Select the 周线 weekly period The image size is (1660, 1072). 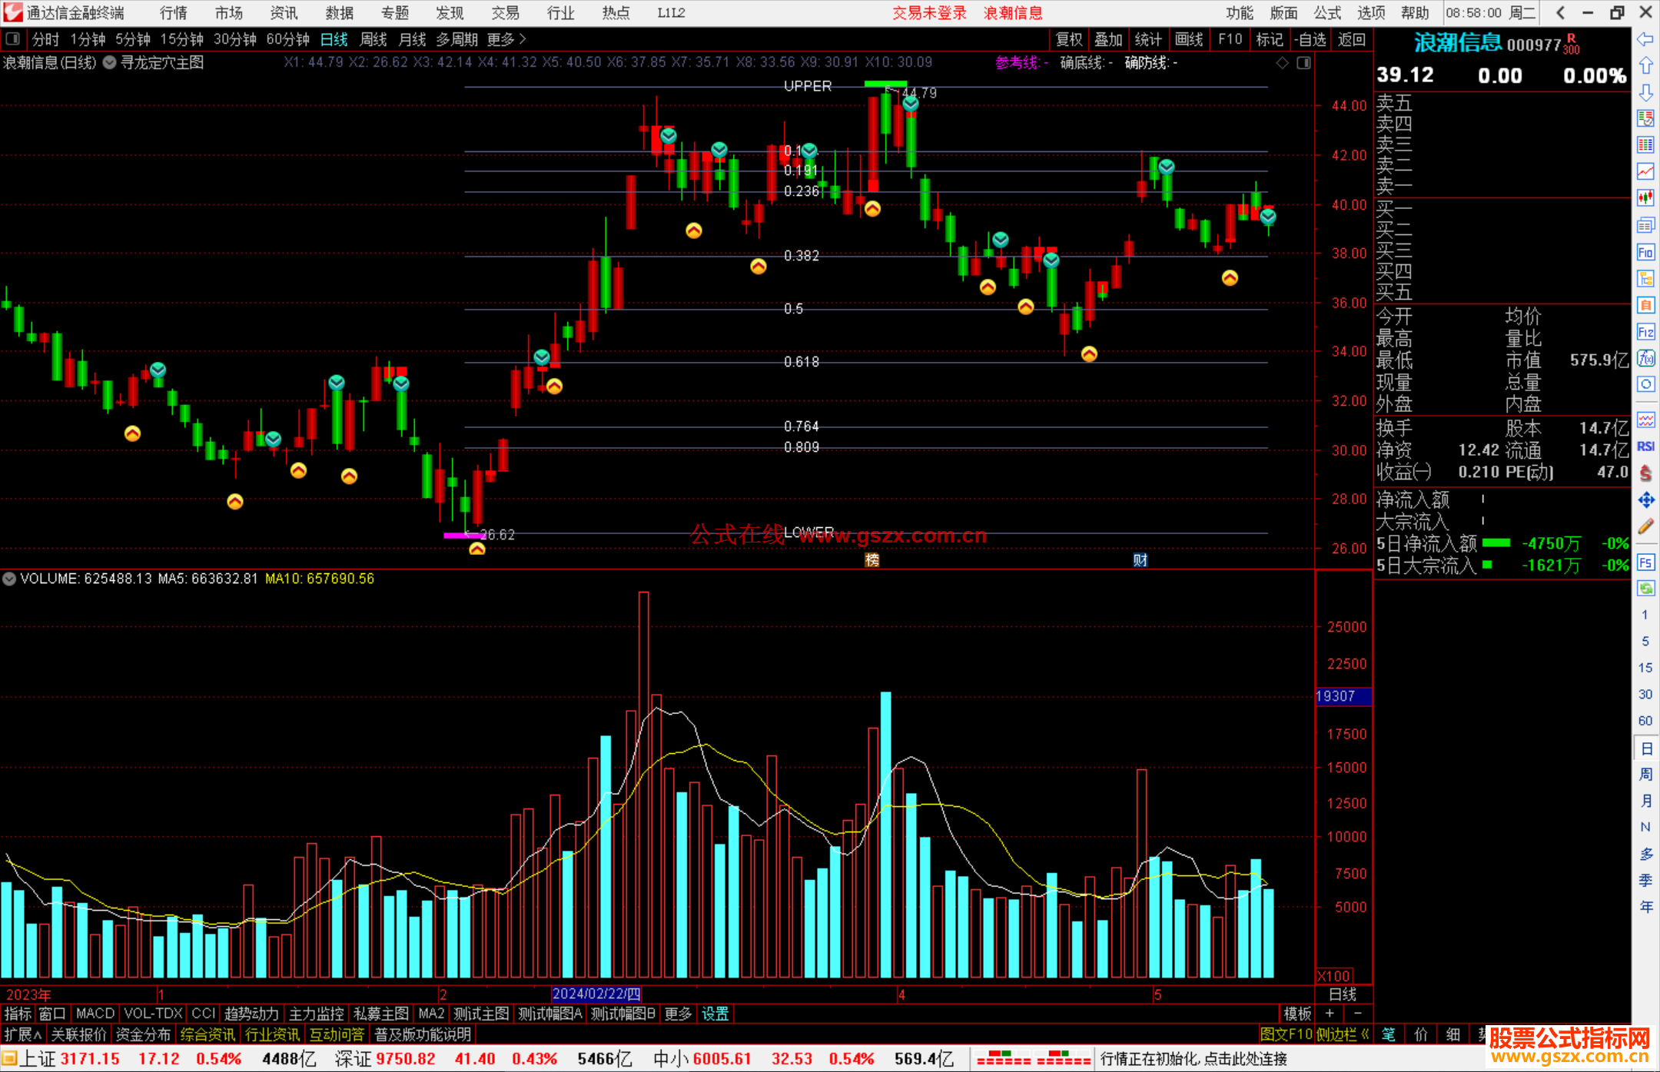[373, 39]
